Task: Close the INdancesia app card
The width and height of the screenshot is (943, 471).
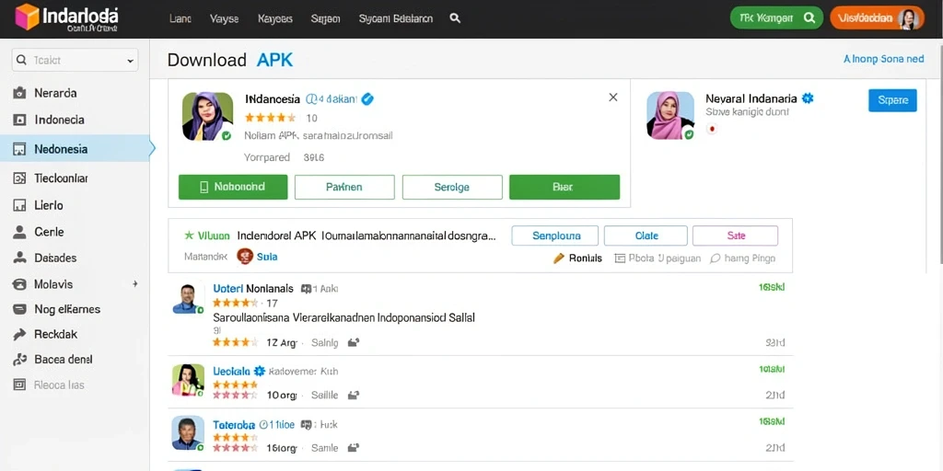Action: click(x=612, y=98)
